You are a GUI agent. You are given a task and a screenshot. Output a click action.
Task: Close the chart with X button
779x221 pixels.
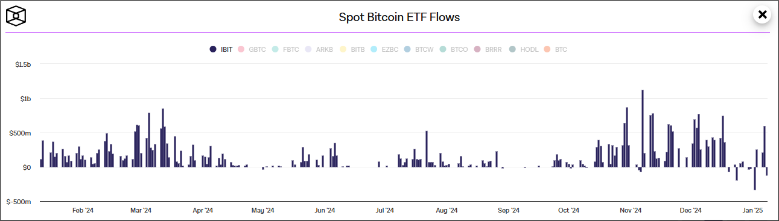tap(763, 14)
